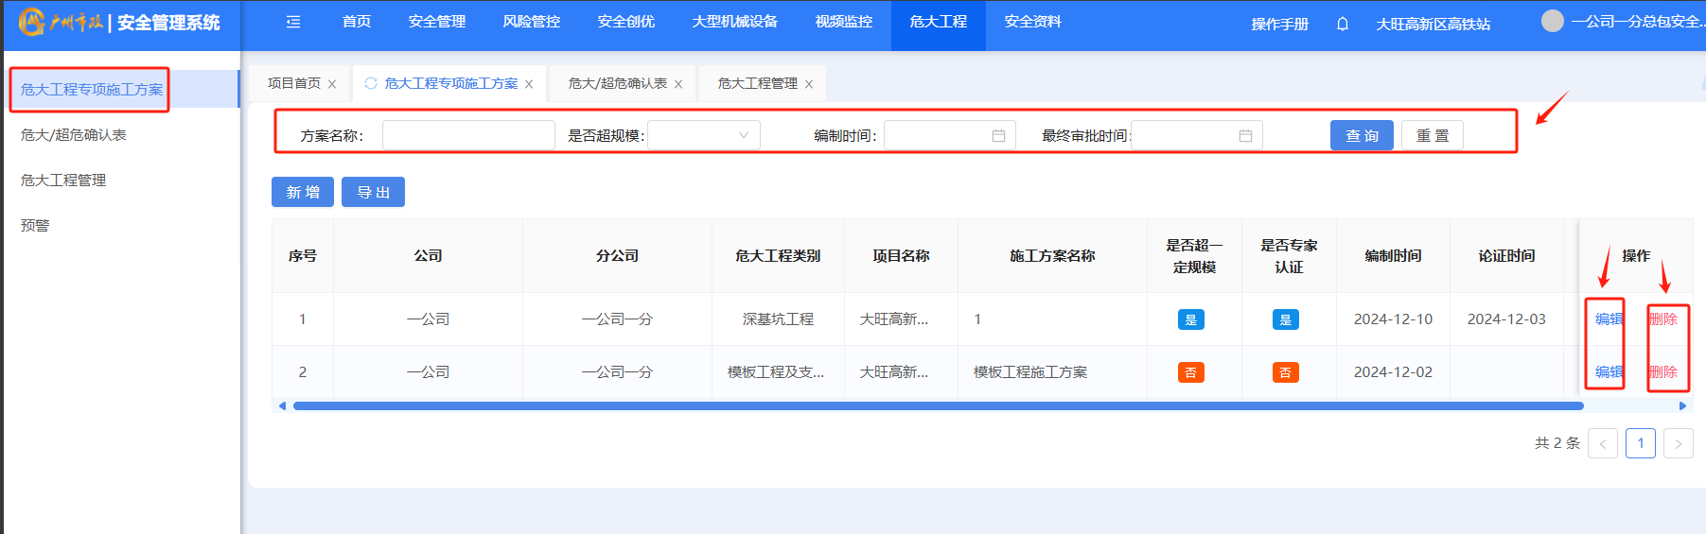Click the sidebar collapse hamburger icon
The width and height of the screenshot is (1706, 534).
293,22
